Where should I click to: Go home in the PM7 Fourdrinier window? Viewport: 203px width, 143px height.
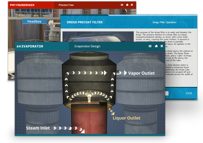pyautogui.click(x=127, y=5)
